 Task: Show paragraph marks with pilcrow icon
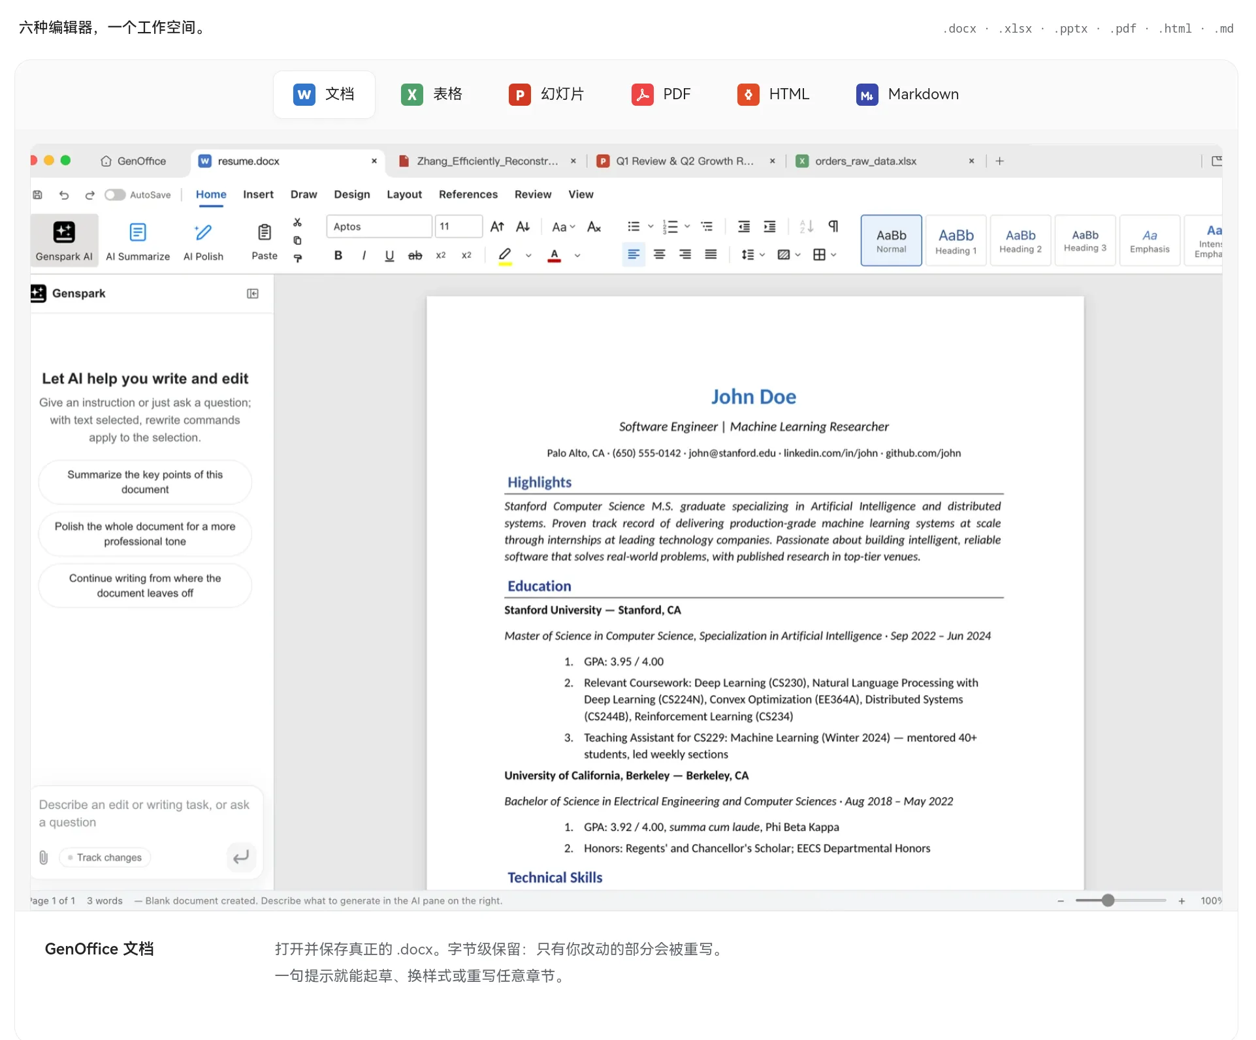click(x=833, y=227)
